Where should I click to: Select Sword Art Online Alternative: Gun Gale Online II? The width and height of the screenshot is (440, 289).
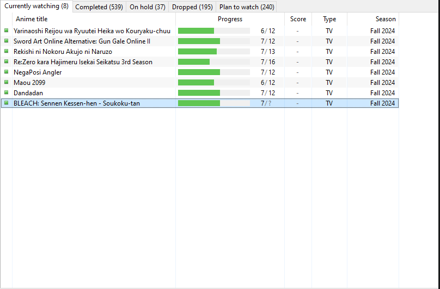[82, 41]
